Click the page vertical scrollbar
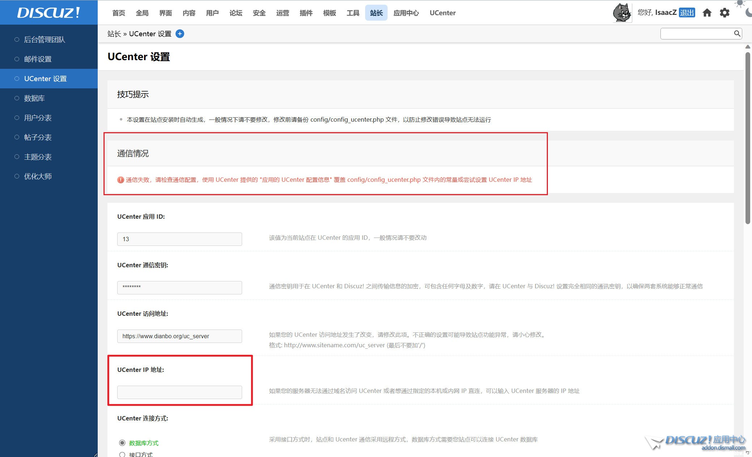 pos(748,138)
